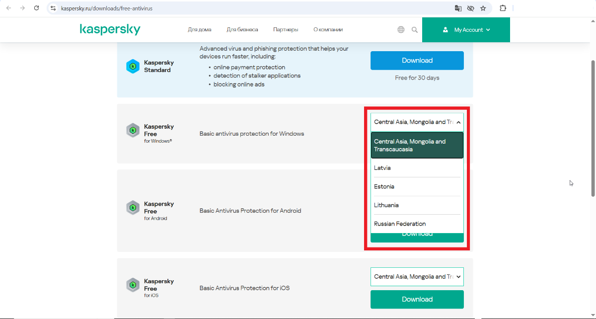
Task: Collapse the Windows region dropdown
Action: click(417, 122)
